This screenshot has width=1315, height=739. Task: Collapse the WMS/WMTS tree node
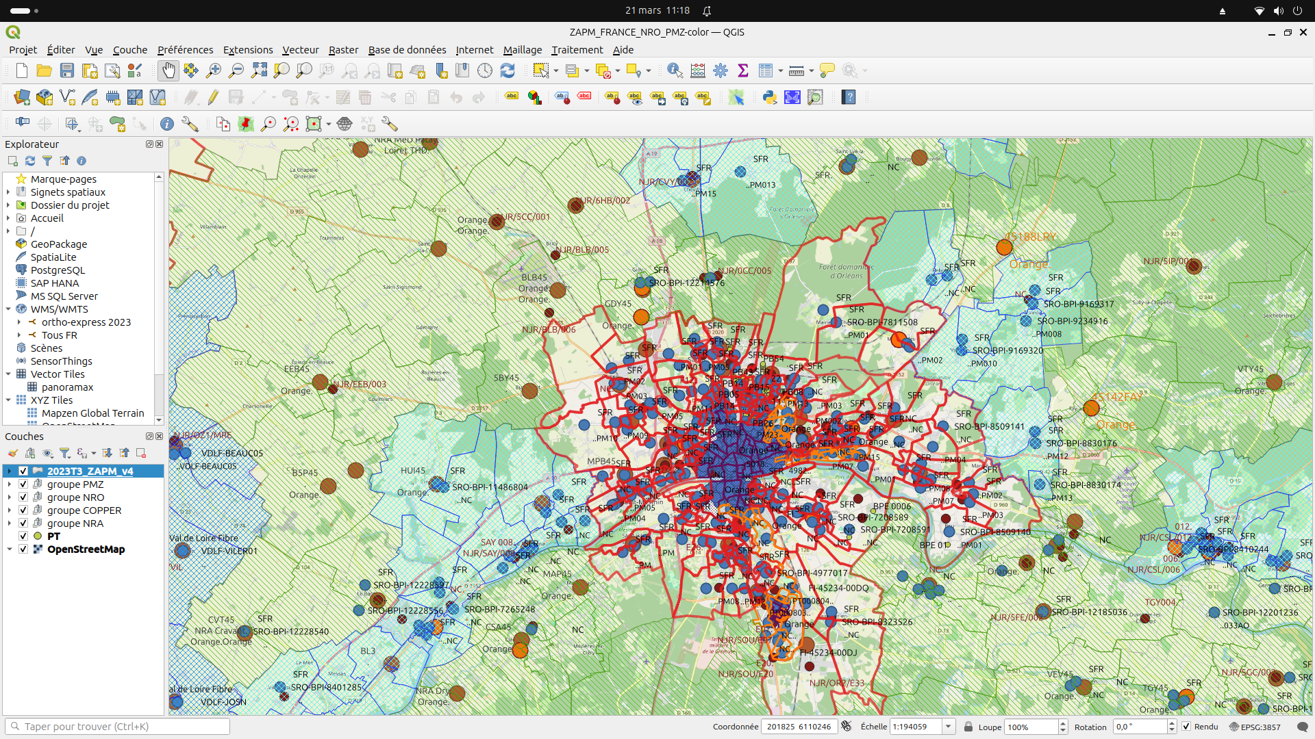click(9, 309)
